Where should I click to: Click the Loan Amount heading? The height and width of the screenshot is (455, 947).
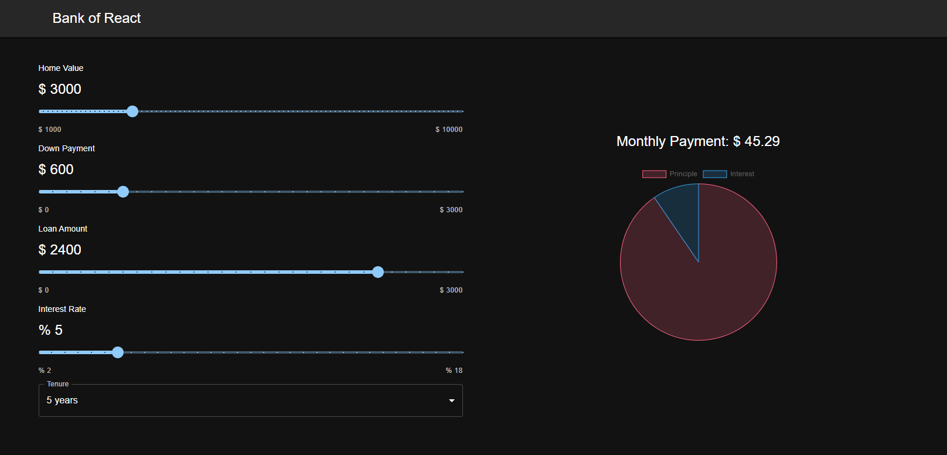pos(63,229)
